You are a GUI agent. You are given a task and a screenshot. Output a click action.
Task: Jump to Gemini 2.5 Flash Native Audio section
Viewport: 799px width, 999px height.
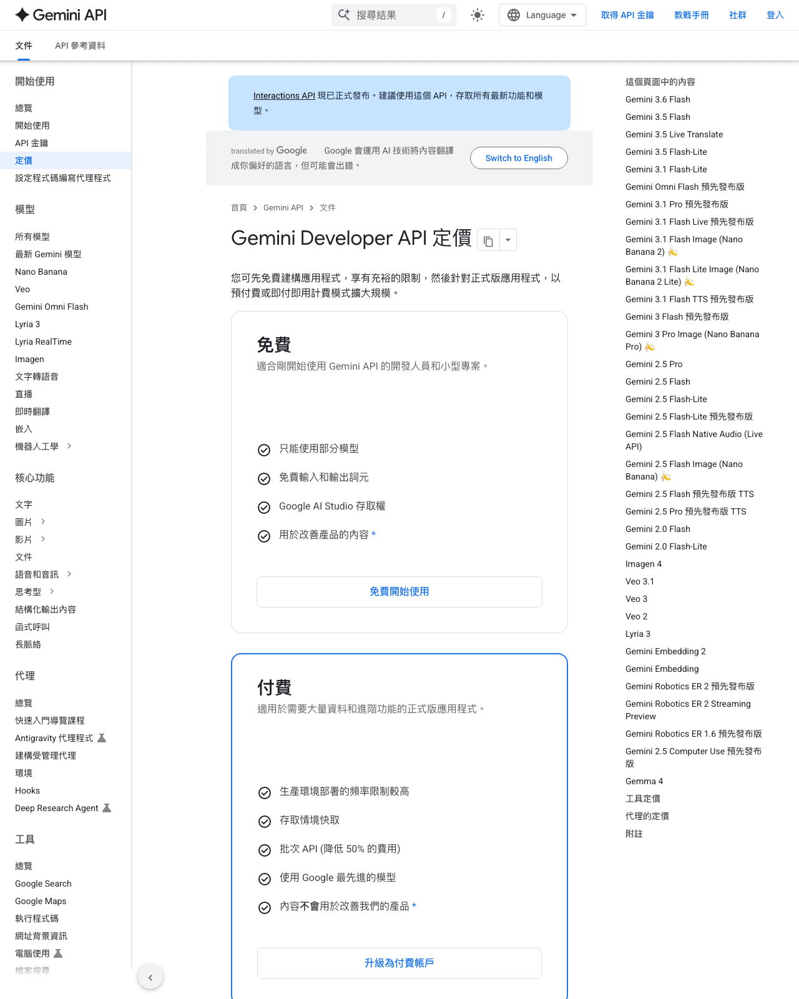pos(694,440)
